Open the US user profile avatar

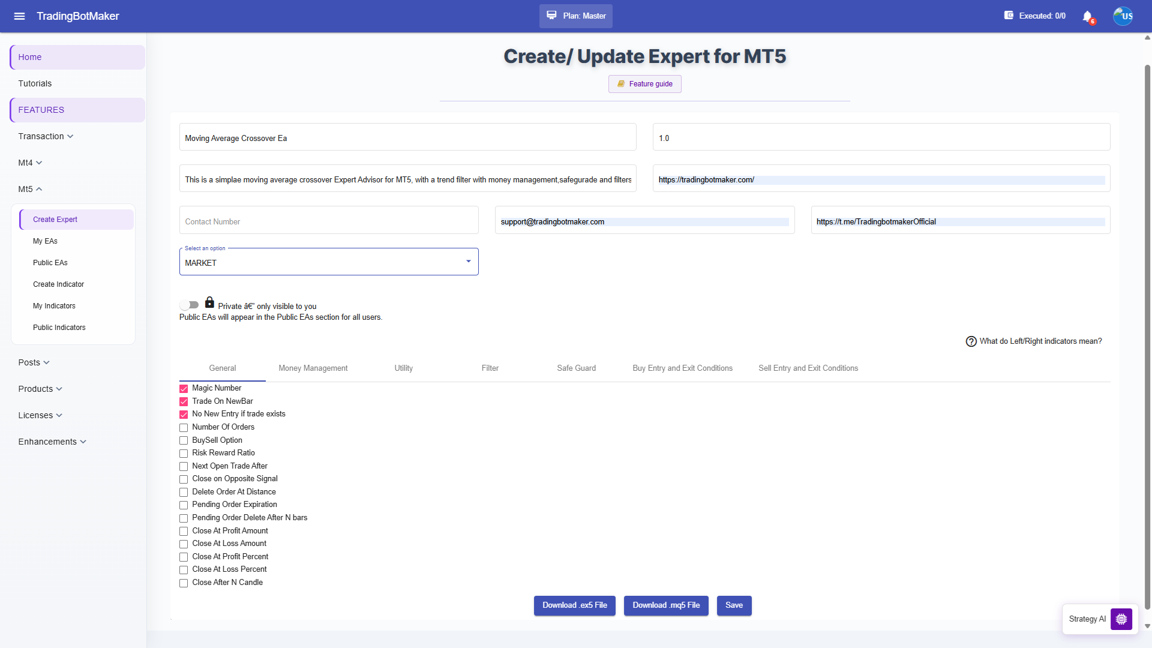pos(1123,16)
